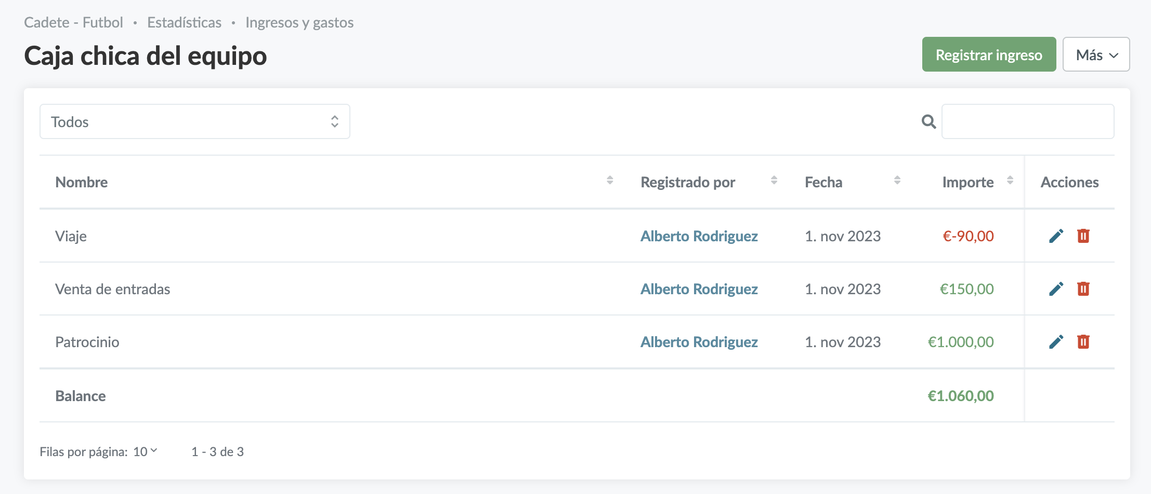Viewport: 1151px width, 494px height.
Task: Click the search magnifier icon
Action: (x=928, y=122)
